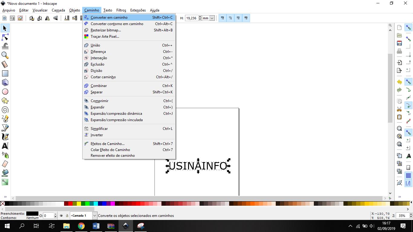413x232 pixels.
Task: Open the Windows Start menu
Action: (7, 226)
